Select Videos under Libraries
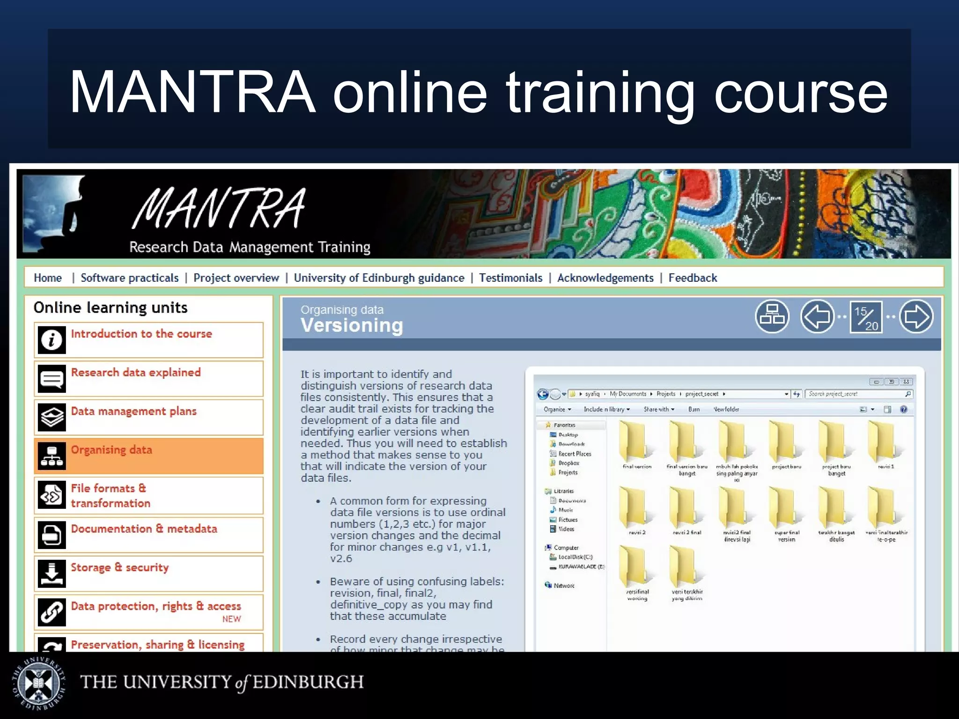Screen dimensions: 959x719 [561, 529]
